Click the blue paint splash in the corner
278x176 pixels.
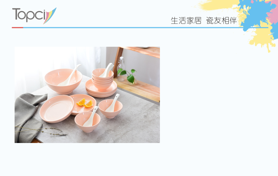click(x=257, y=14)
